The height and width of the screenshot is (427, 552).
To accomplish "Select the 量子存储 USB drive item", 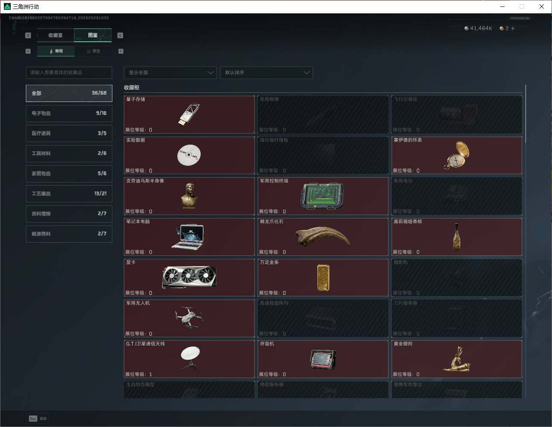I will coord(189,114).
